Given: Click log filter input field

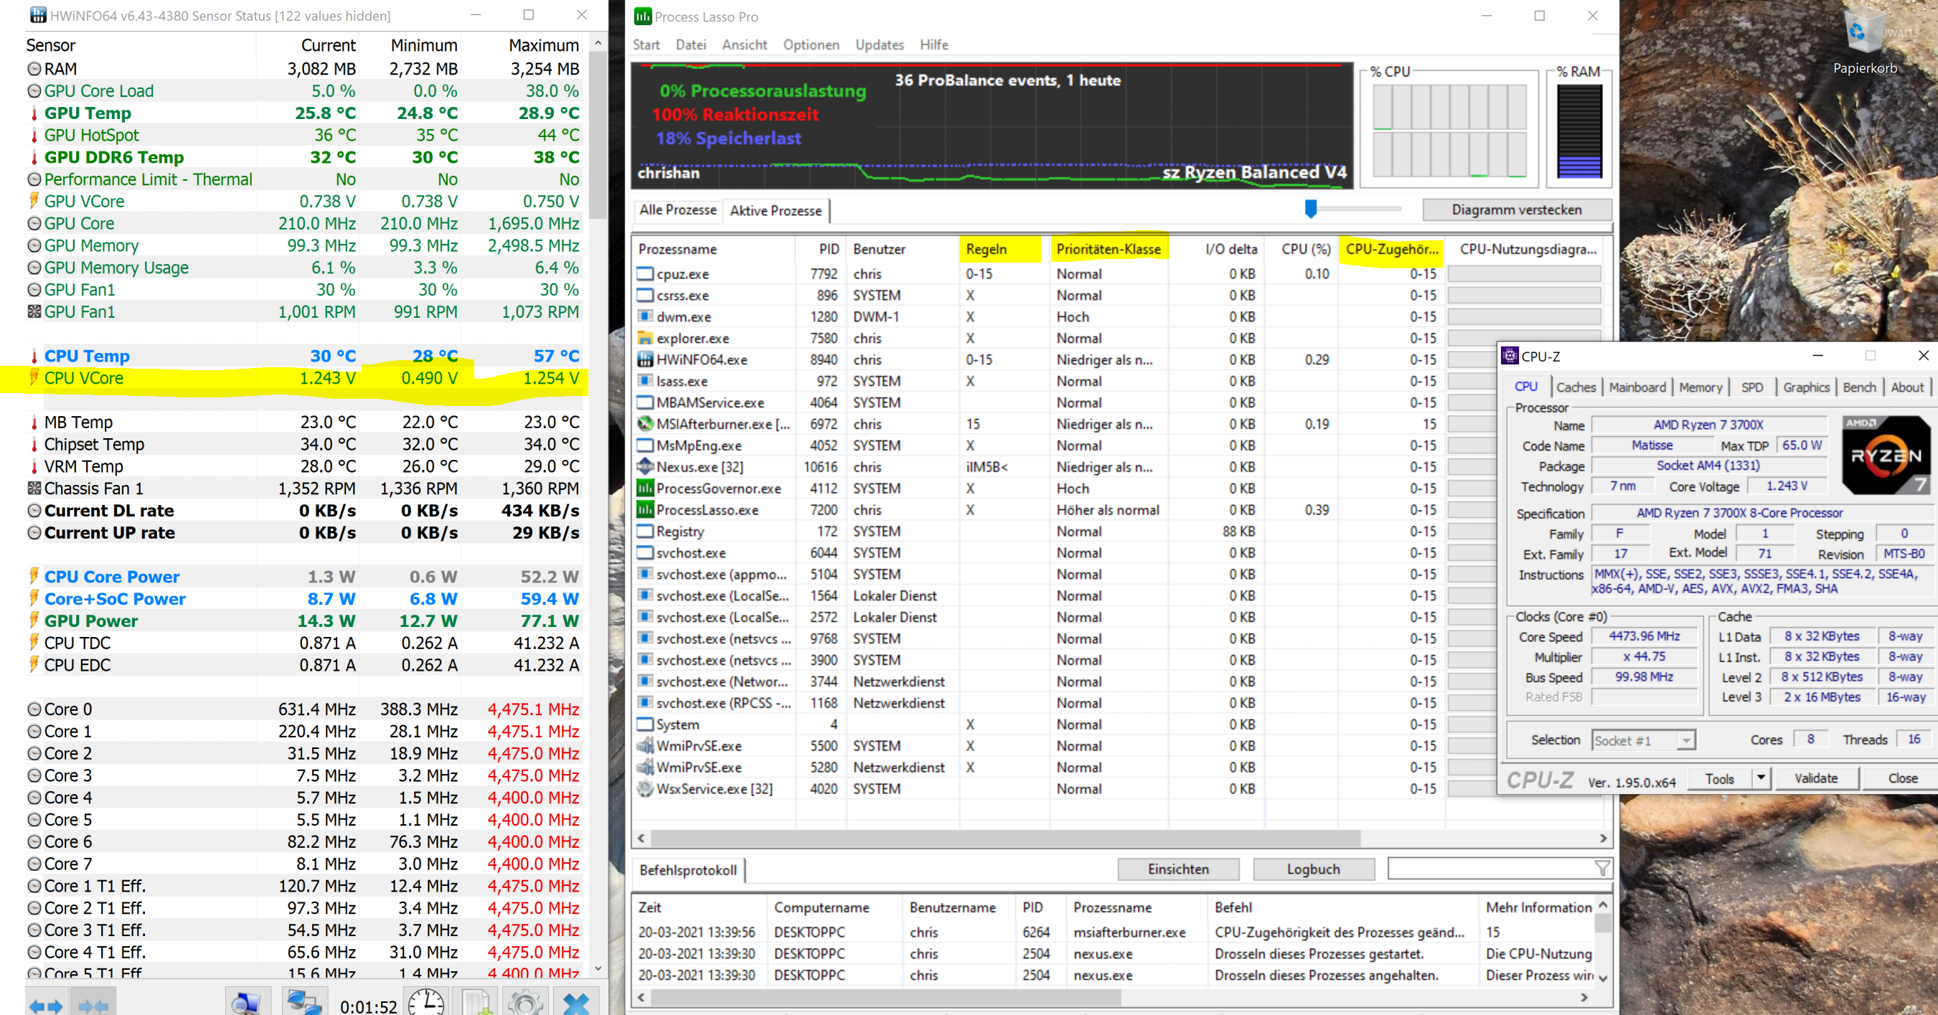Looking at the screenshot, I should (x=1490, y=869).
